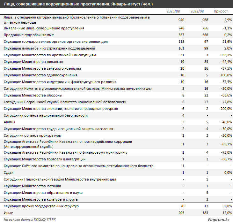
Task: Click the Finprom.kz watermark link
Action: (218, 219)
